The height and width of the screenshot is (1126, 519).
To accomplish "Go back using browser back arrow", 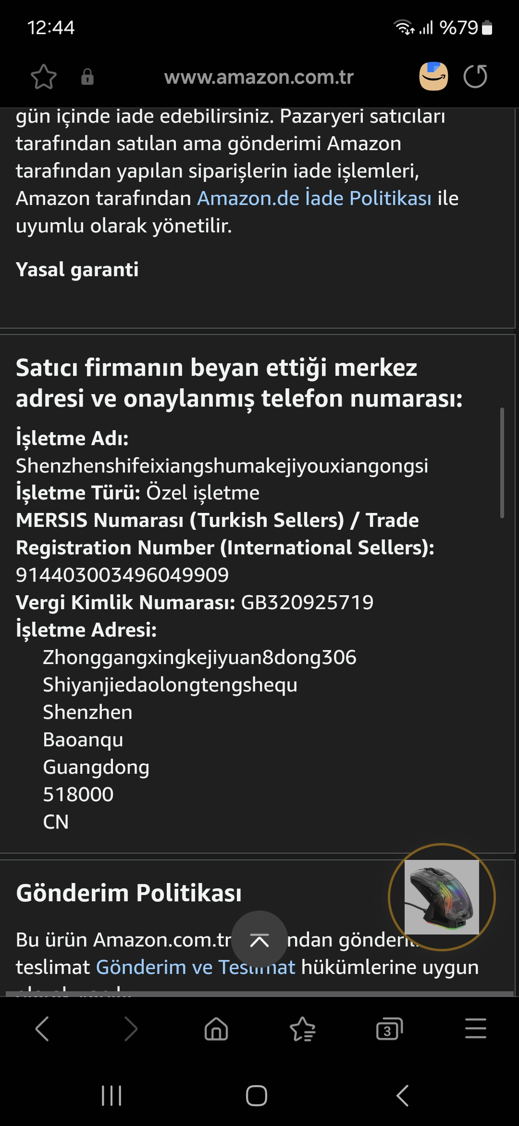I will tap(42, 1029).
